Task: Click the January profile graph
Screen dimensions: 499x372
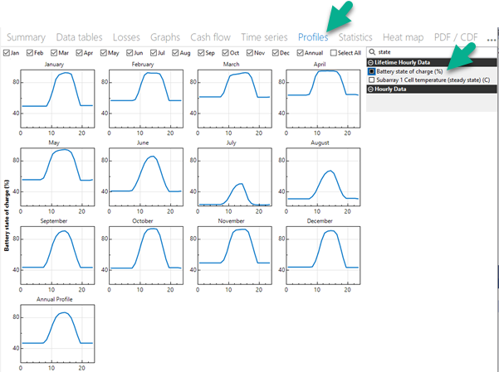Action: [x=56, y=99]
